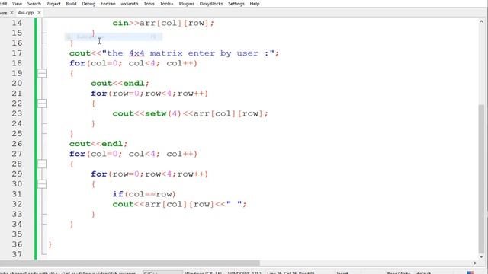Click line number 23 in the margin
488x274 pixels.
pos(17,113)
